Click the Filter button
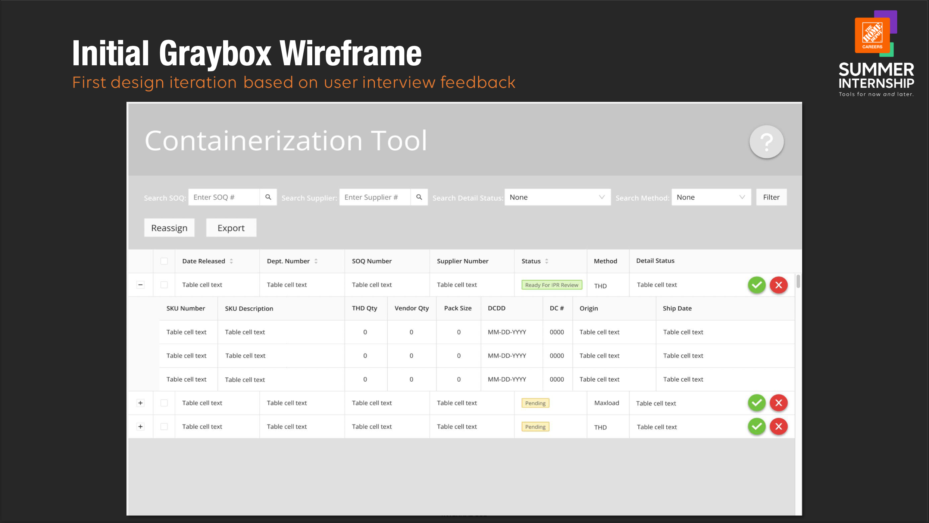The height and width of the screenshot is (523, 929). tap(771, 197)
